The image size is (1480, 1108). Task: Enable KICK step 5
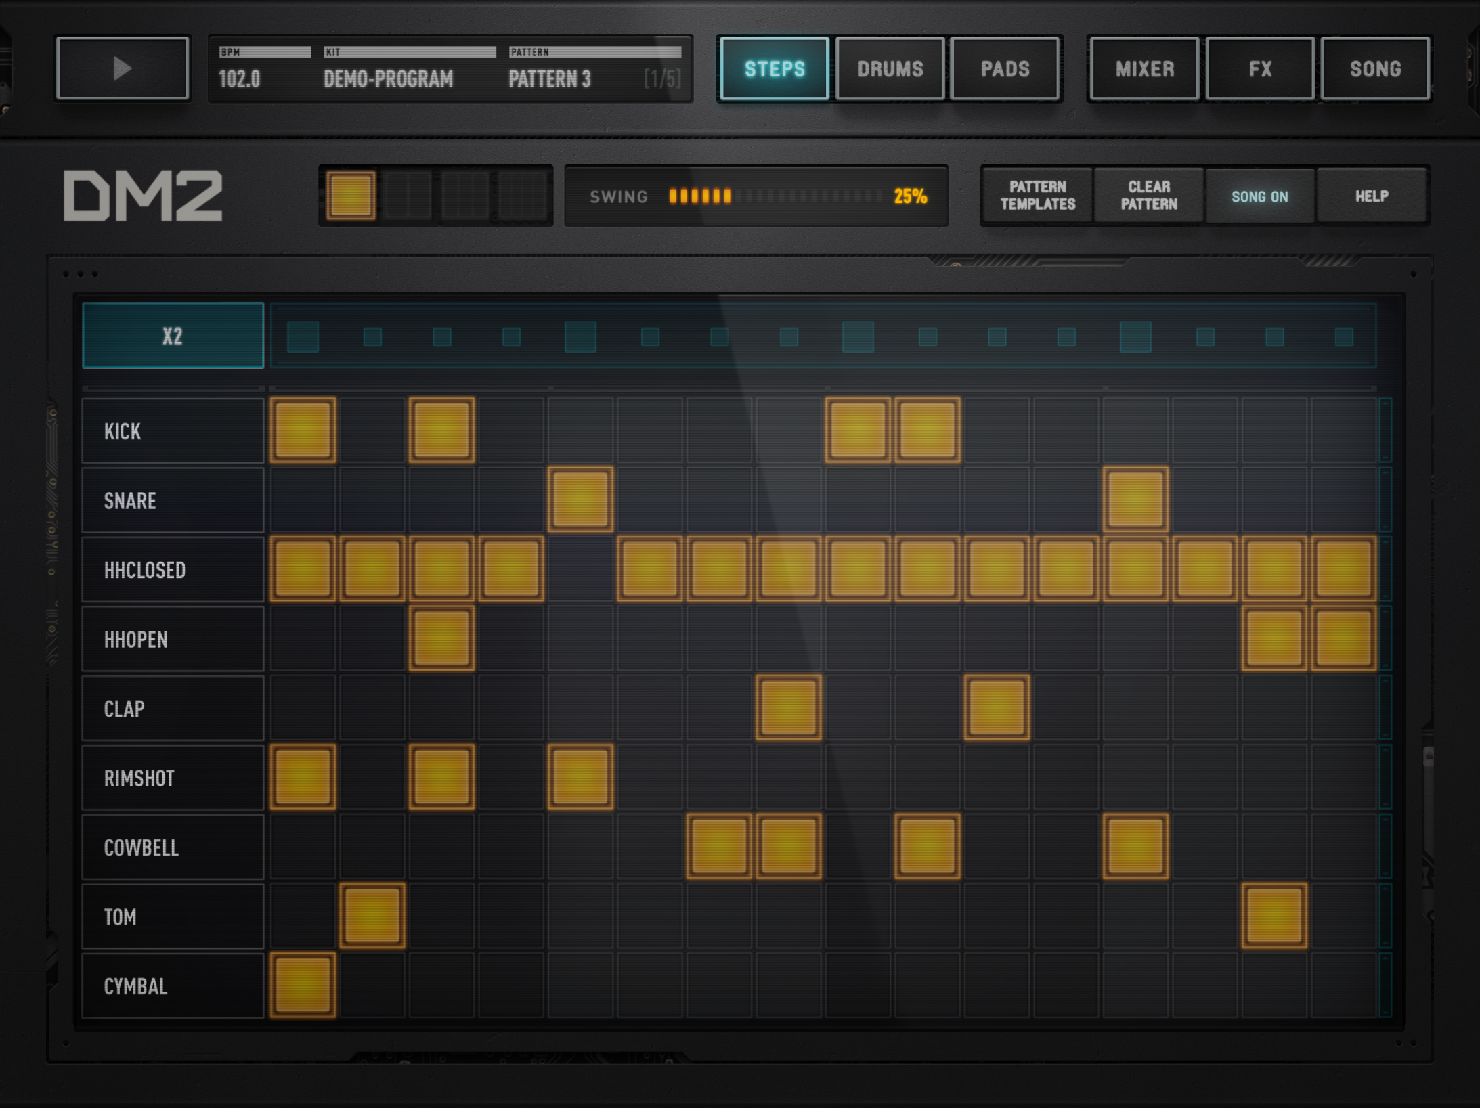[x=580, y=430]
